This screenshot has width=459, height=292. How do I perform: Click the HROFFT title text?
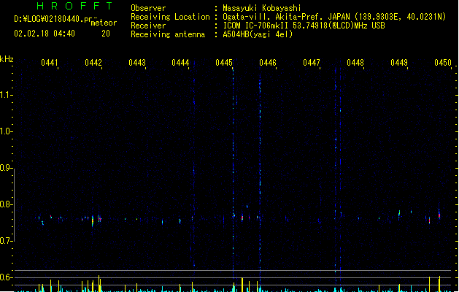(x=74, y=6)
